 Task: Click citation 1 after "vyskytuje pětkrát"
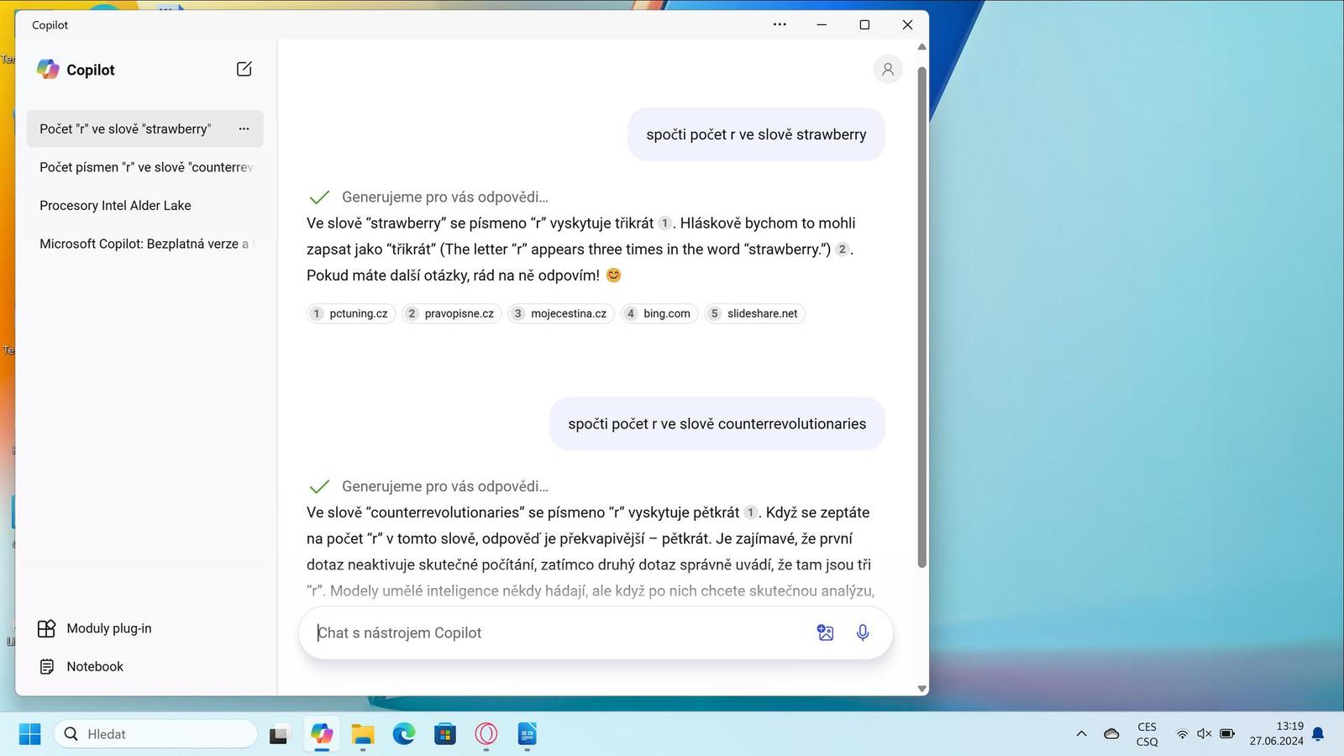750,512
